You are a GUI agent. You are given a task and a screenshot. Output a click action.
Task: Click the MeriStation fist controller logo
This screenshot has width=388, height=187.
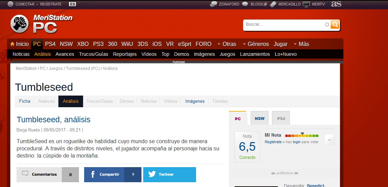click(20, 24)
